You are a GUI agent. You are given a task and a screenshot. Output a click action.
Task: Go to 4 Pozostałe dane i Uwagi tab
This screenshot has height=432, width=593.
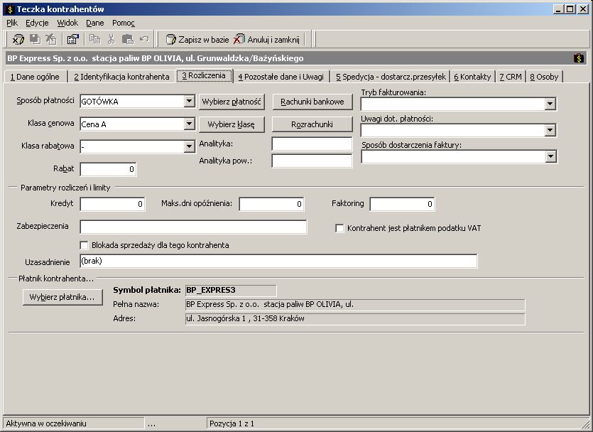[281, 77]
